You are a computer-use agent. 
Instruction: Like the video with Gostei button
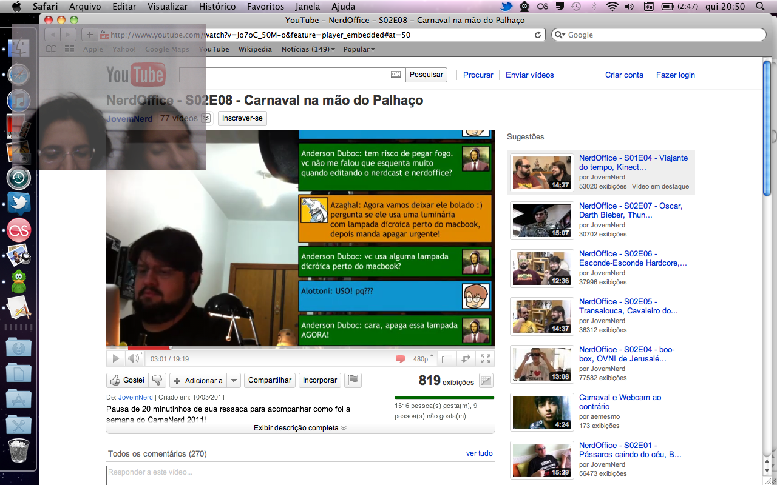[x=127, y=380]
